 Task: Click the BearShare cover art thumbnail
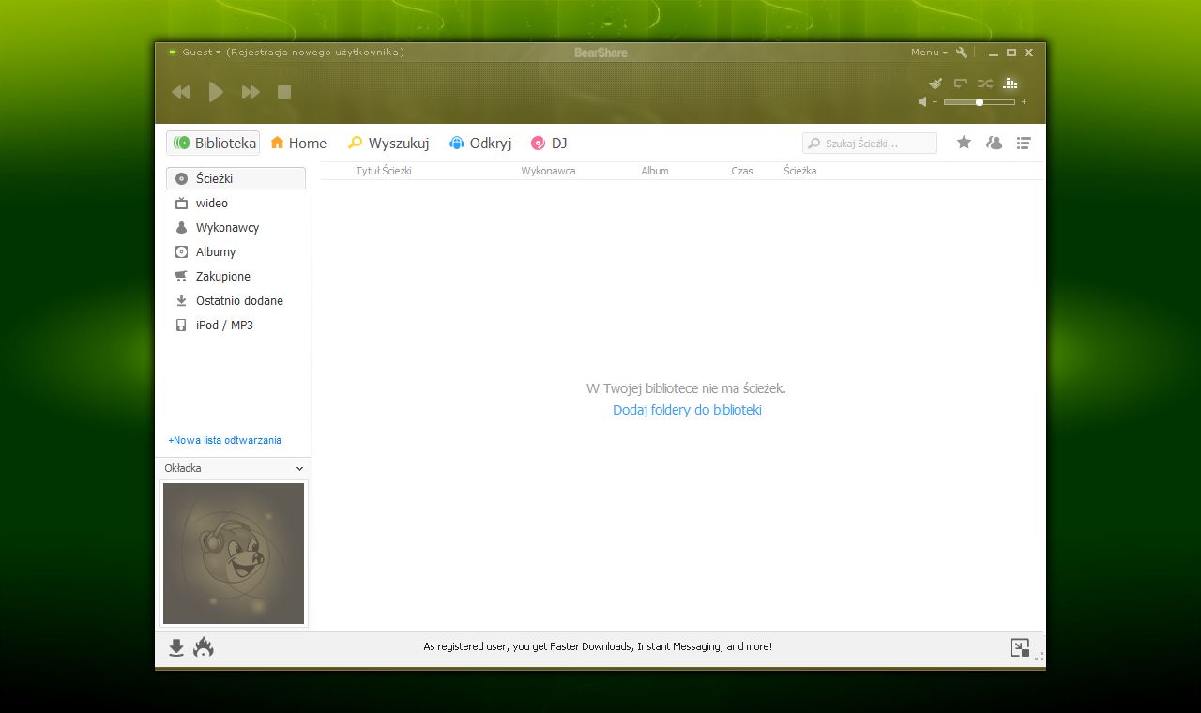234,554
